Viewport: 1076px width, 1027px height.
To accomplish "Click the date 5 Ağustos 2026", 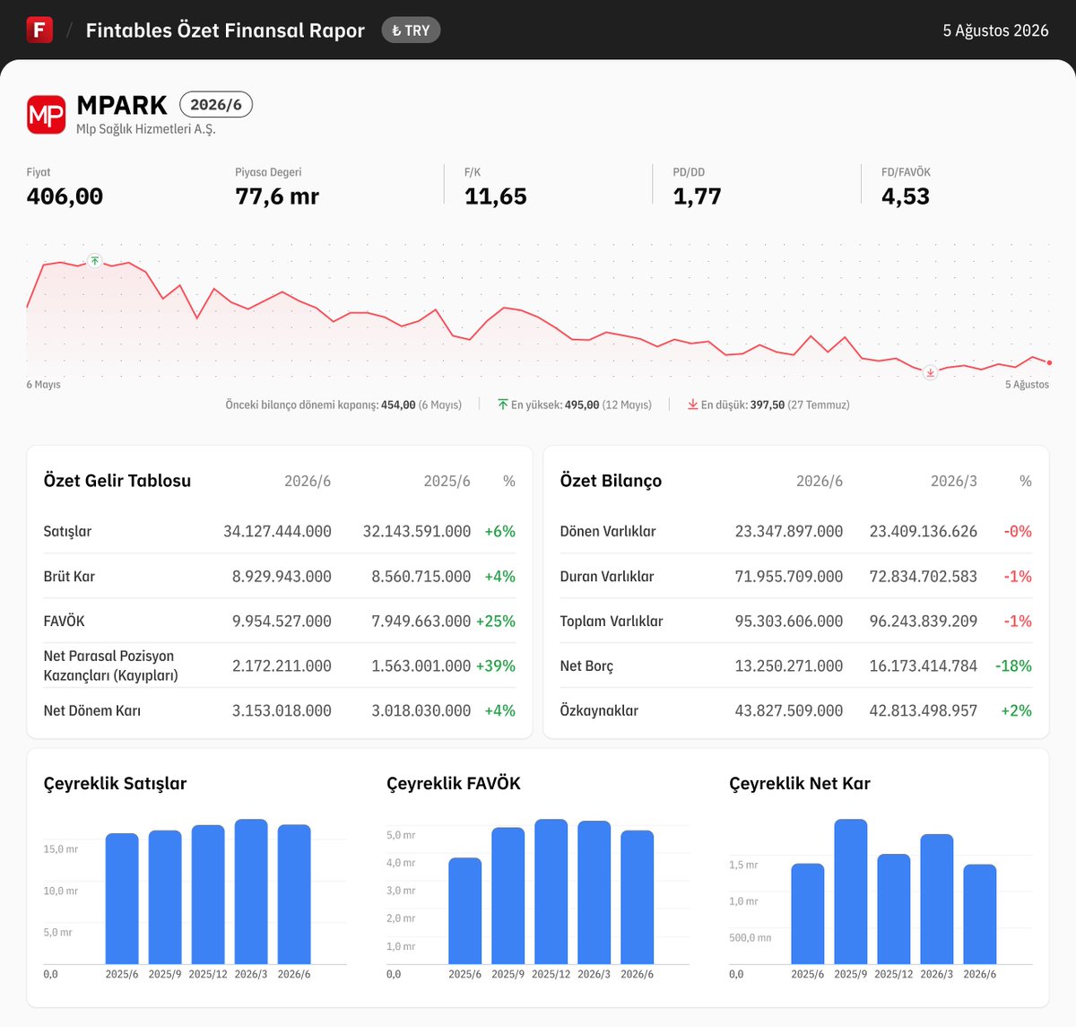I will click(x=995, y=30).
